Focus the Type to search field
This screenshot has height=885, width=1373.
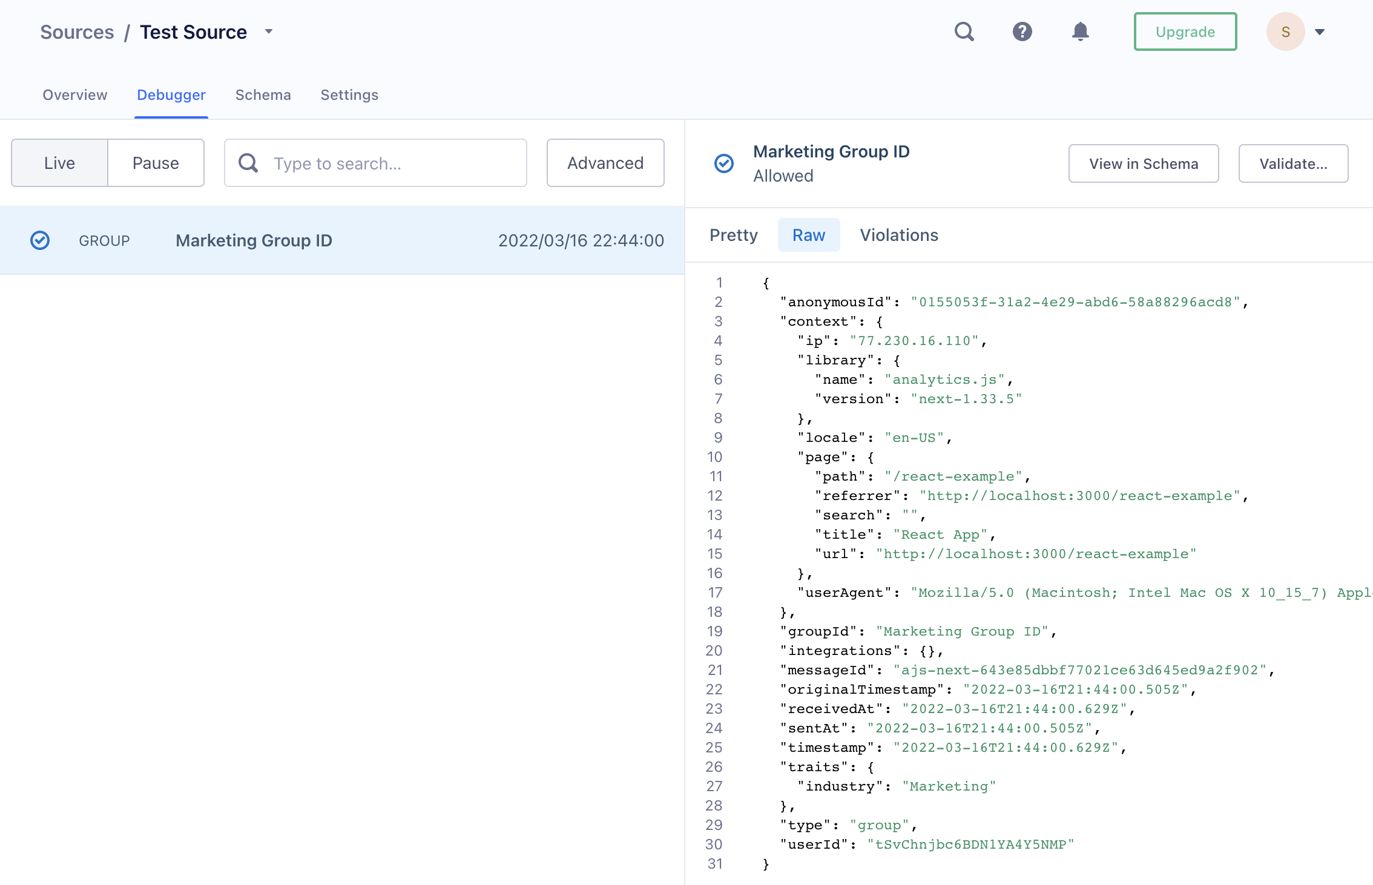click(x=375, y=163)
